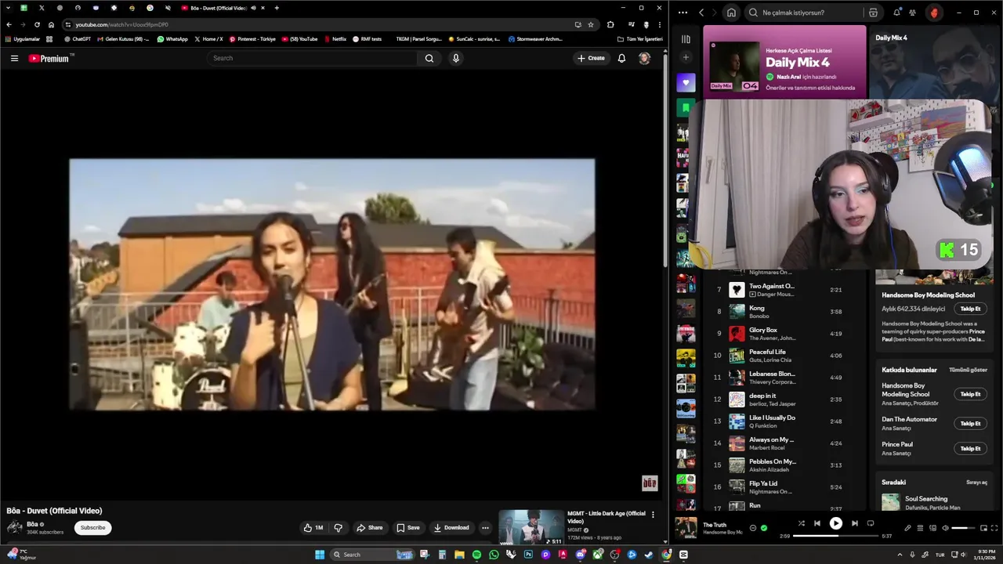Mute Spotify with the volume icon
The height and width of the screenshot is (564, 1003).
945,528
